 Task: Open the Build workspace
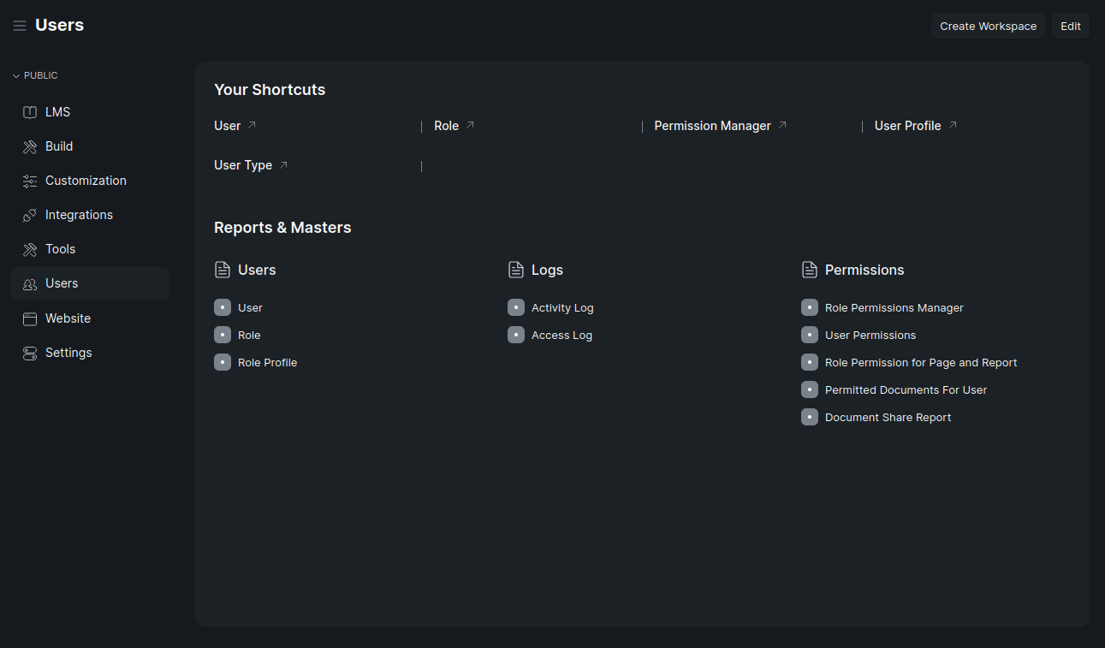[x=59, y=146]
